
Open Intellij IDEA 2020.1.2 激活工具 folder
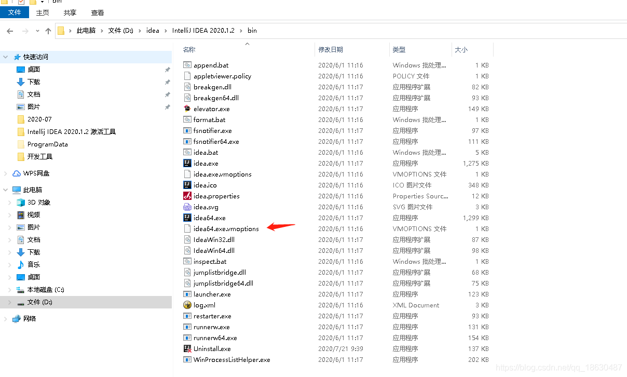click(x=72, y=131)
